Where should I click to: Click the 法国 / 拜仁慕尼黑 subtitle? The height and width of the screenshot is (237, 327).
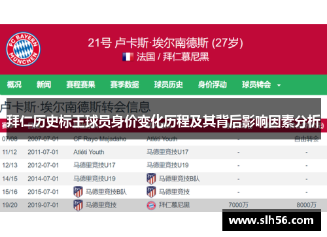click(x=173, y=57)
